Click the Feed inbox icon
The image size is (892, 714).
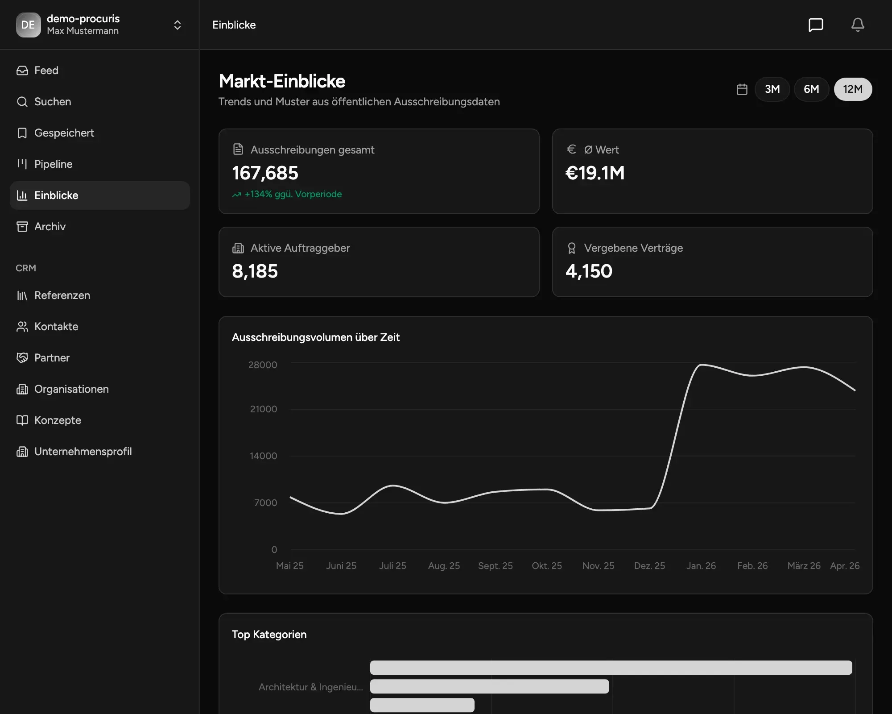pos(22,71)
